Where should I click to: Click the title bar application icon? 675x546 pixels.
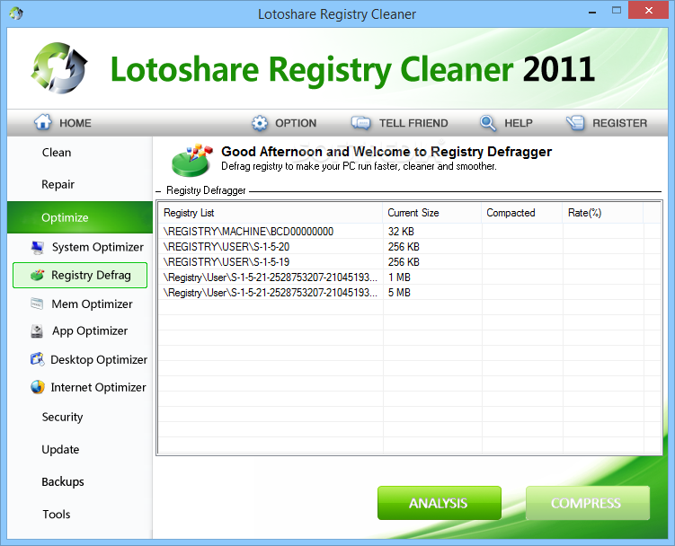(16, 13)
